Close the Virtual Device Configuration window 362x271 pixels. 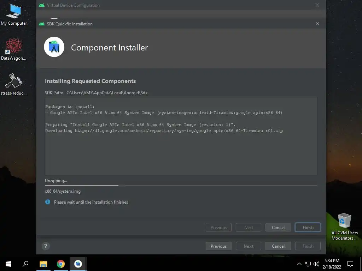pos(317,5)
